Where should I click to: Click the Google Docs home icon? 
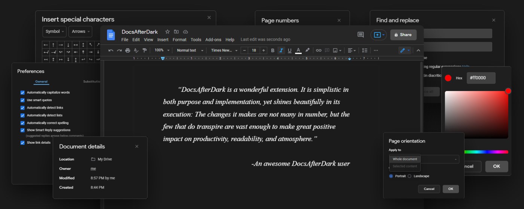coord(111,35)
